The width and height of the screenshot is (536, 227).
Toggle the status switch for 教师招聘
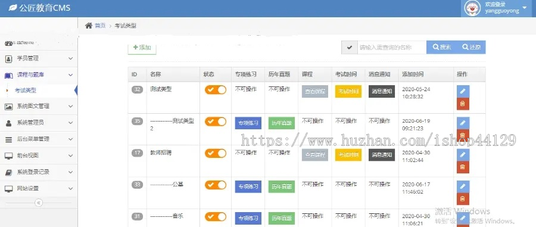(x=216, y=154)
